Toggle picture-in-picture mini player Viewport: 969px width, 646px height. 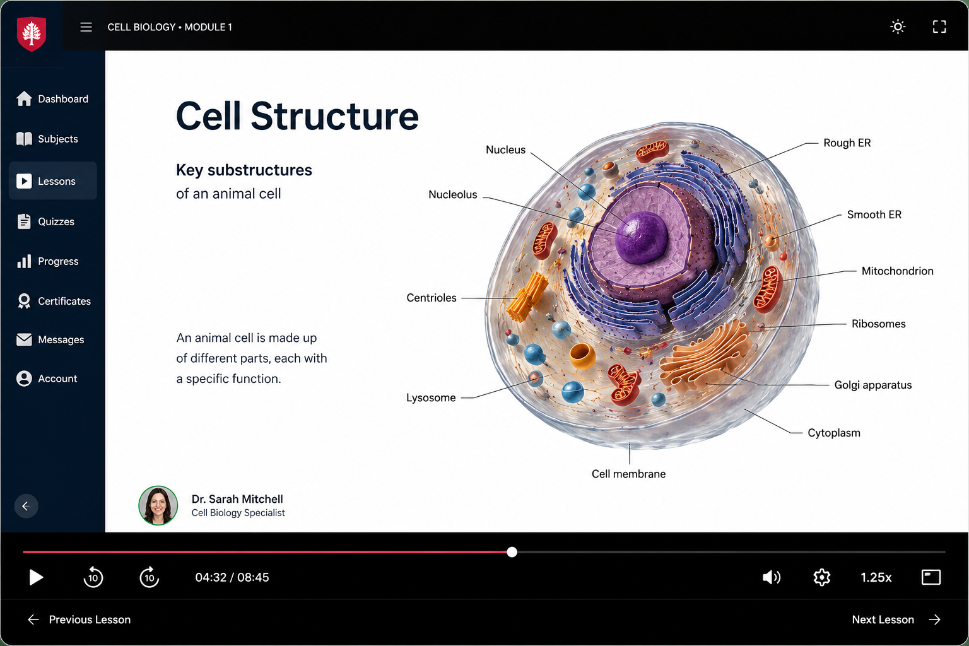(x=931, y=577)
